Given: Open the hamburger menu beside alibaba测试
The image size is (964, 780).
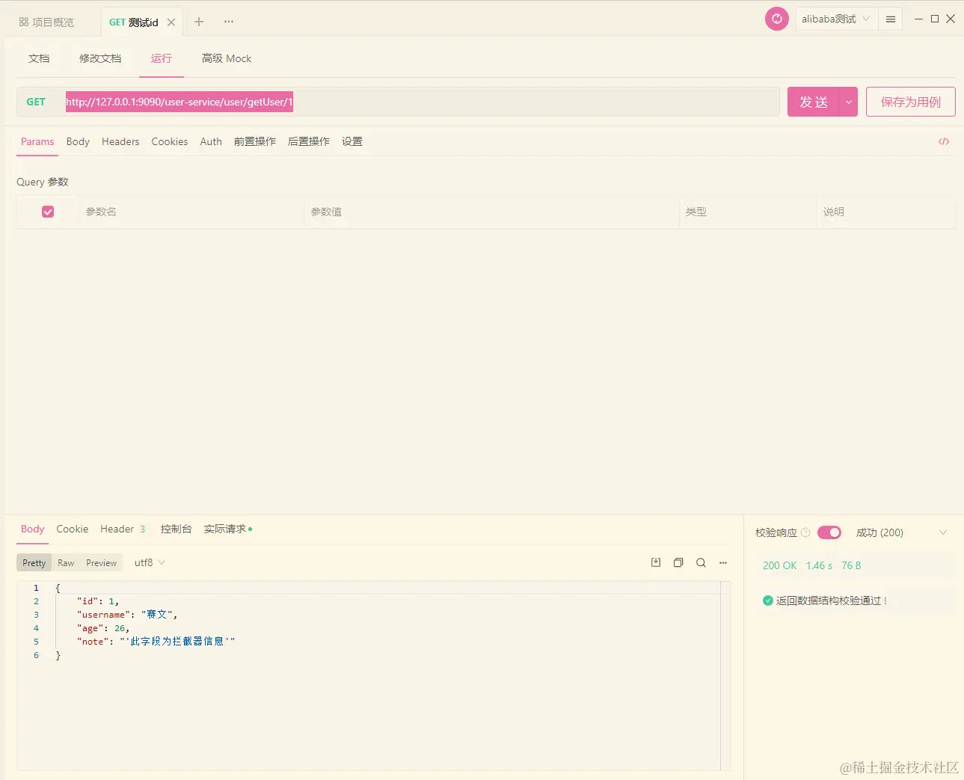Looking at the screenshot, I should 891,19.
